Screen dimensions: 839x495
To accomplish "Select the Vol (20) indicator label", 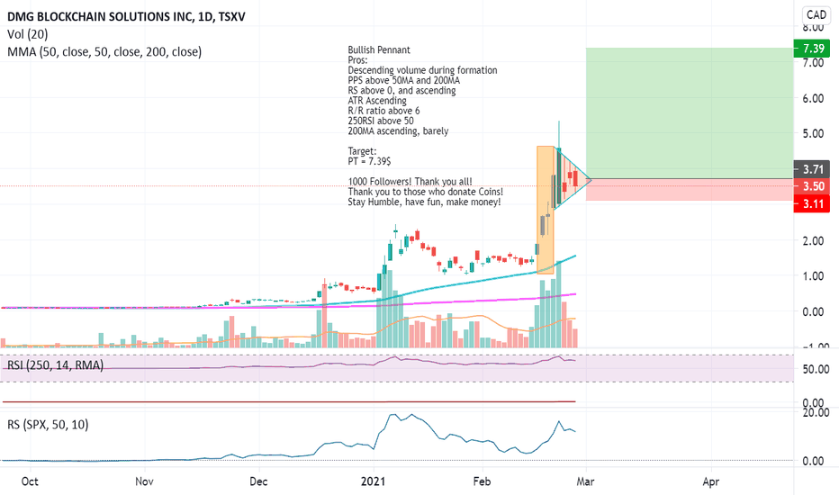I will 28,34.
